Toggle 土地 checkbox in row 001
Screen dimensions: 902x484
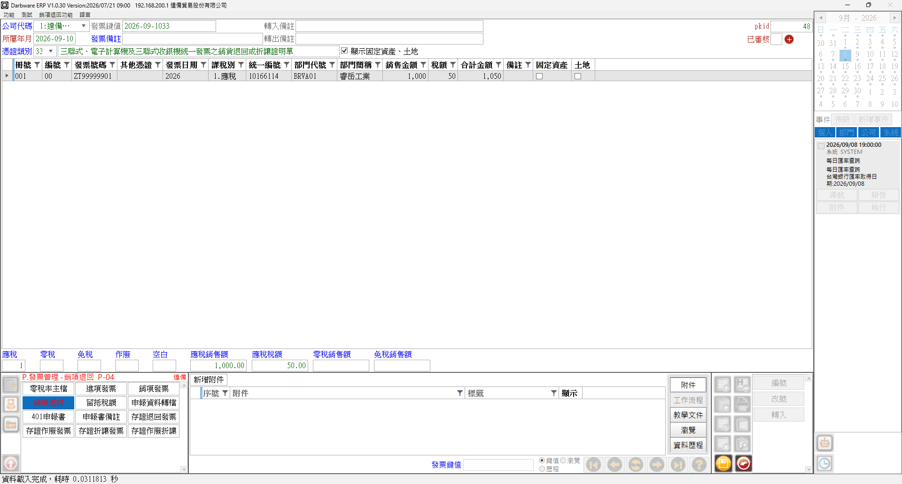(578, 76)
